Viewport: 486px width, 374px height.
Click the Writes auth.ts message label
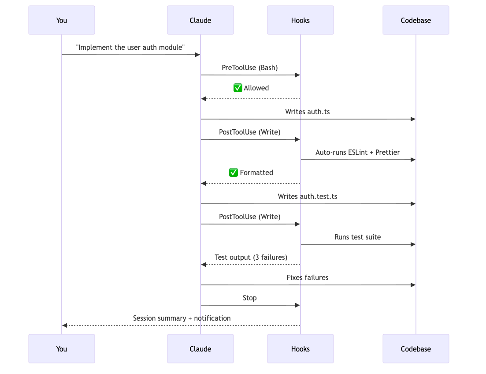click(308, 112)
